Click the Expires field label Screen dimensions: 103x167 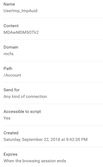(x=11, y=154)
